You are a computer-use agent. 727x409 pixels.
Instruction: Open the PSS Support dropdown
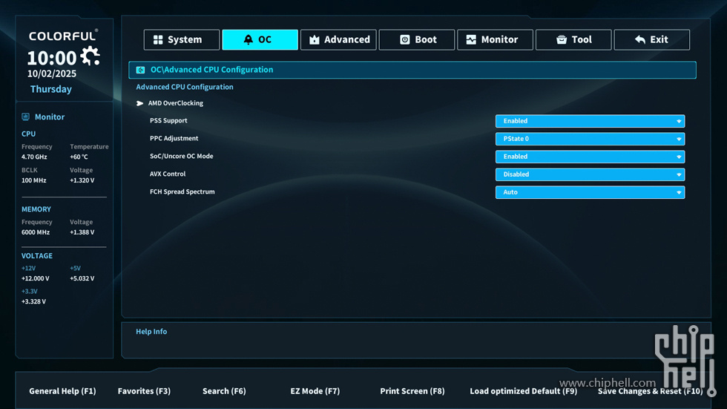(x=590, y=121)
